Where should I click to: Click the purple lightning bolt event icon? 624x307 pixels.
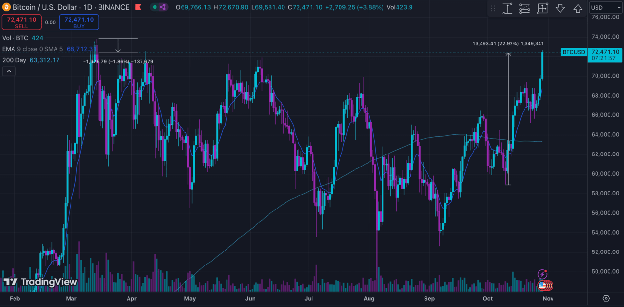click(542, 274)
